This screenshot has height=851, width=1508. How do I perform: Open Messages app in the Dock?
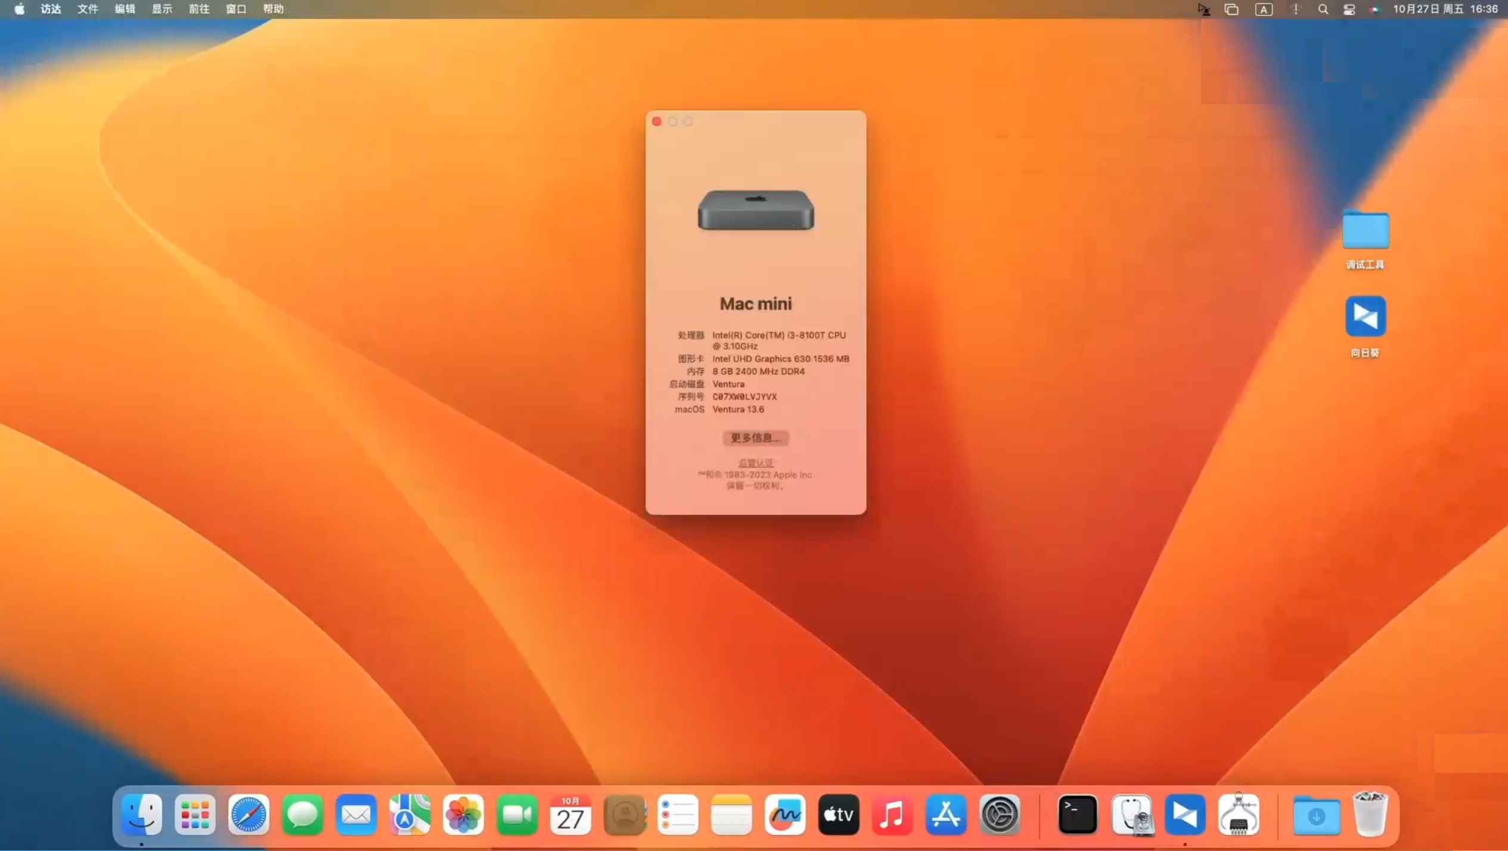pos(302,814)
